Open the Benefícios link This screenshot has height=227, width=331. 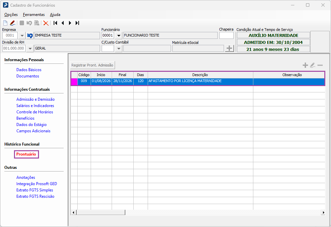(25, 118)
